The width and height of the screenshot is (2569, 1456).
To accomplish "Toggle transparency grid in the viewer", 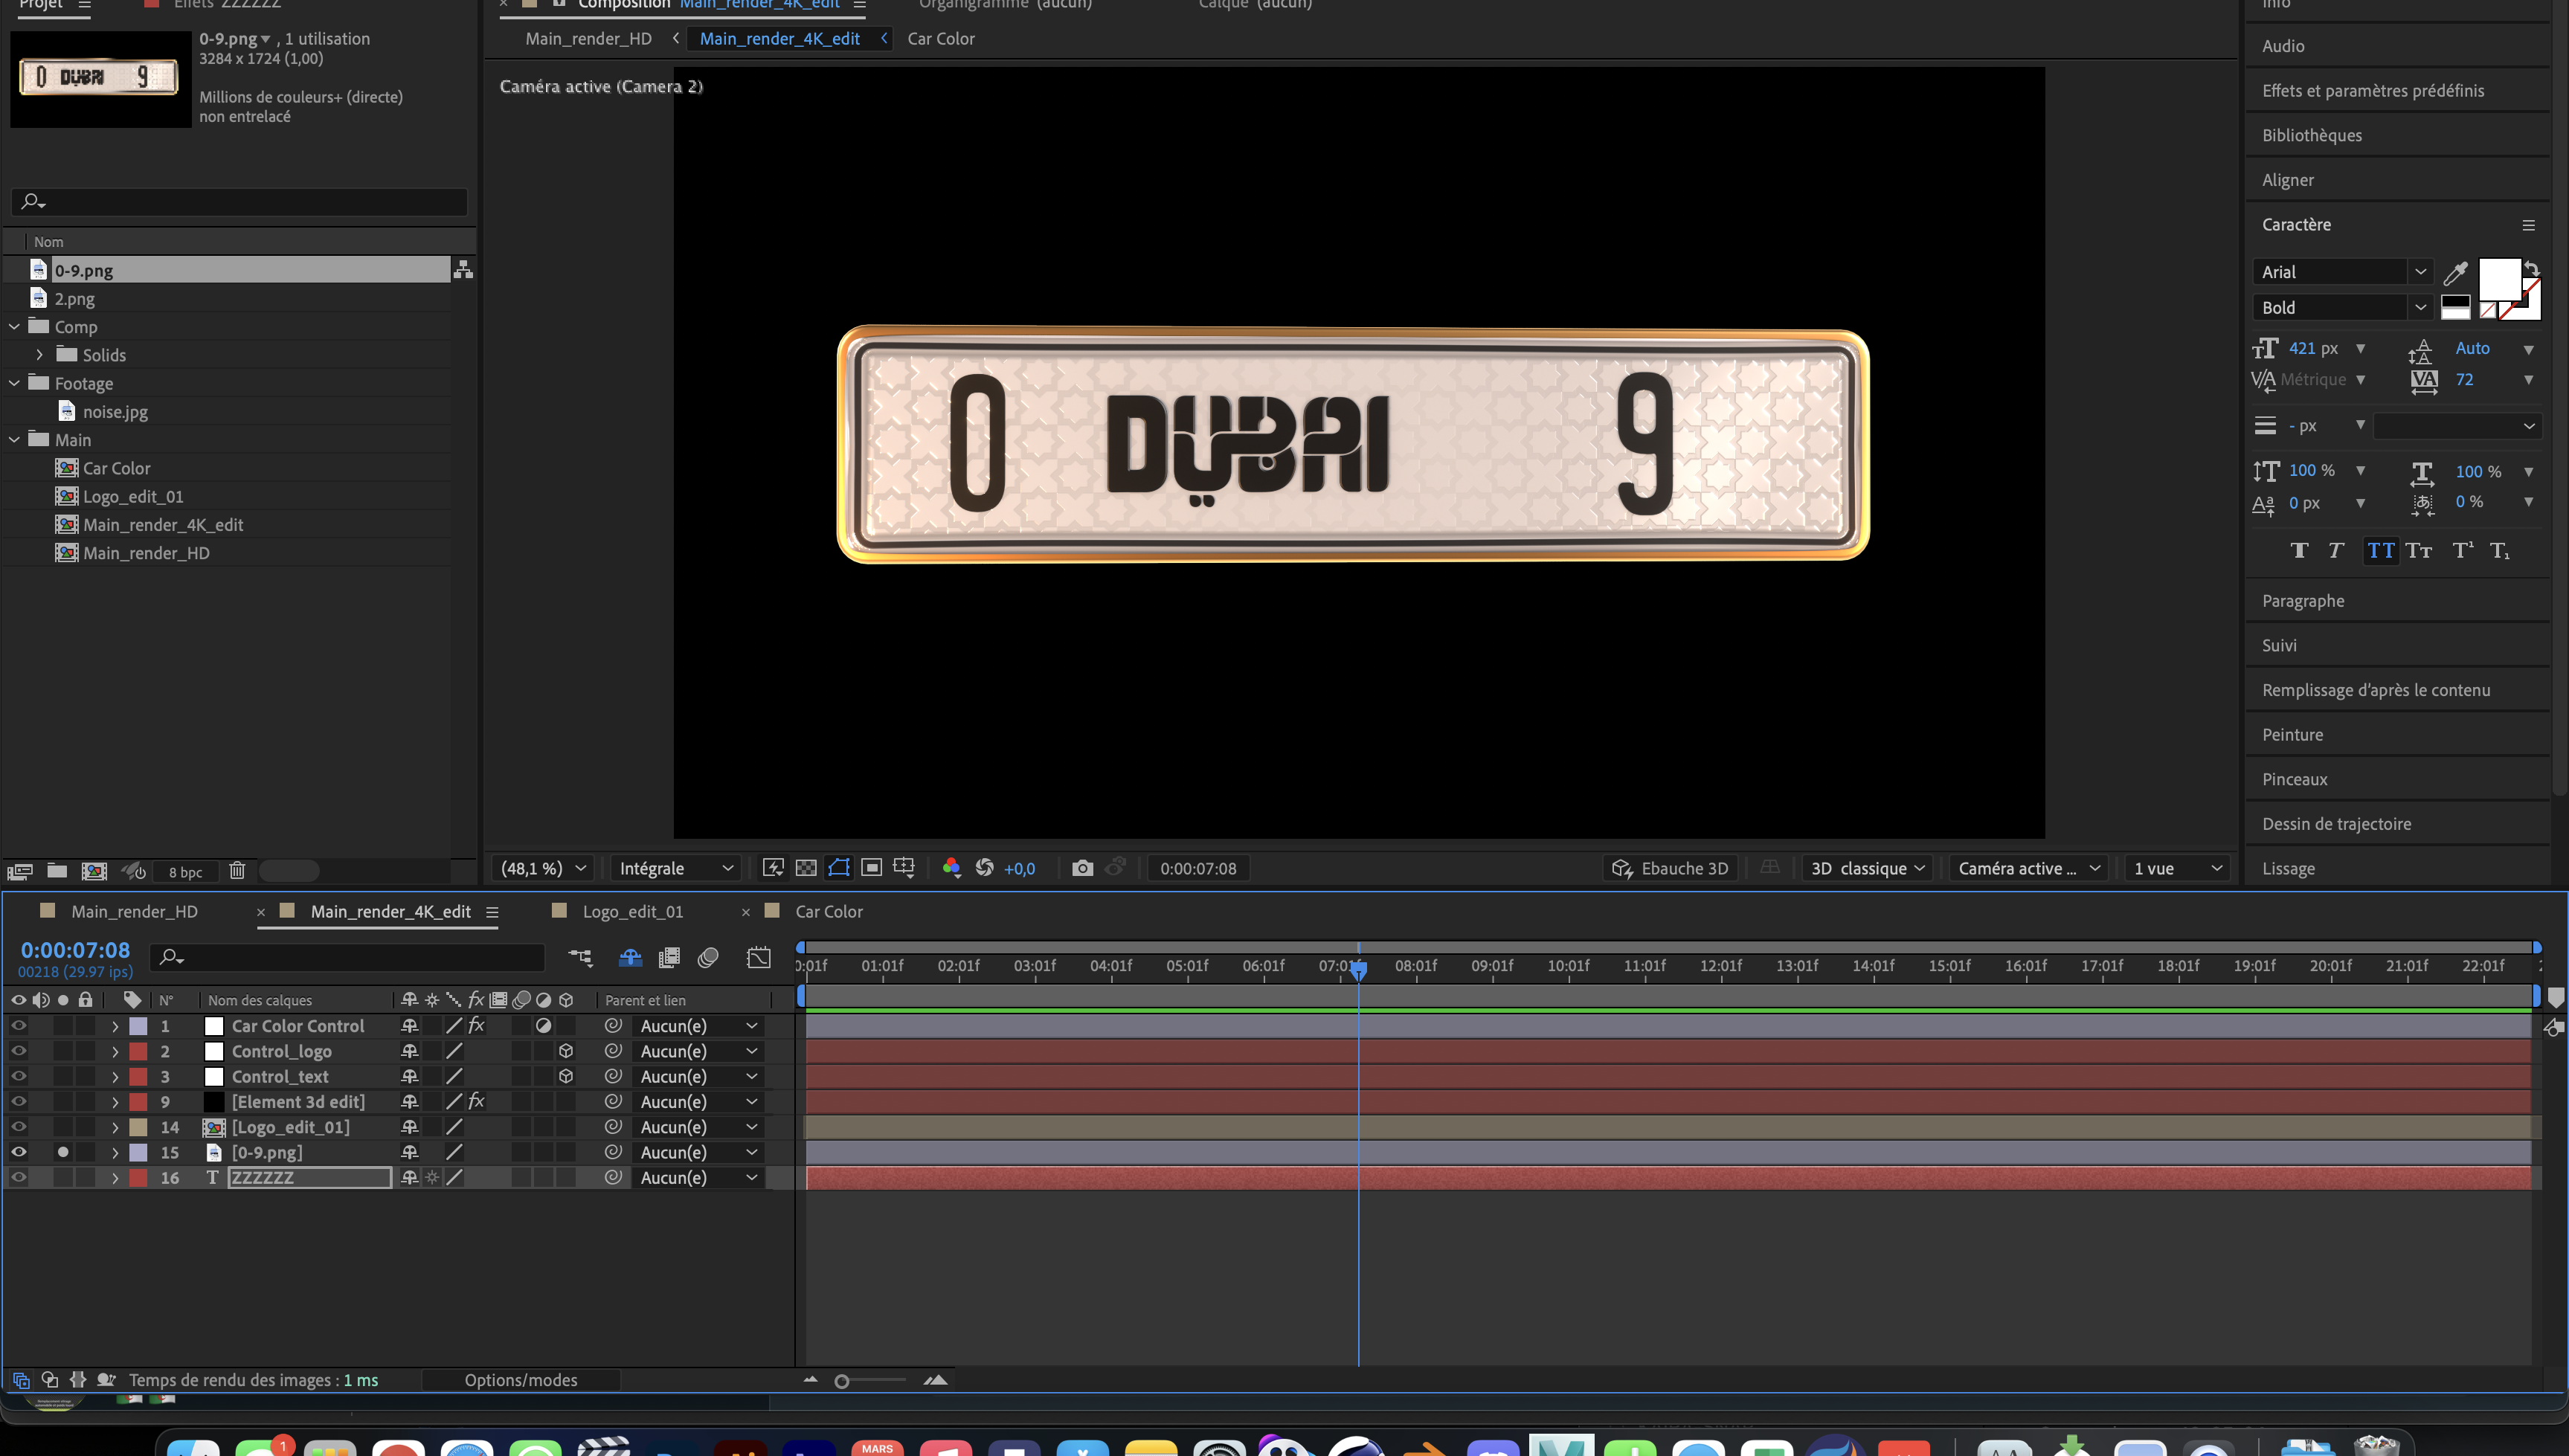I will click(806, 868).
